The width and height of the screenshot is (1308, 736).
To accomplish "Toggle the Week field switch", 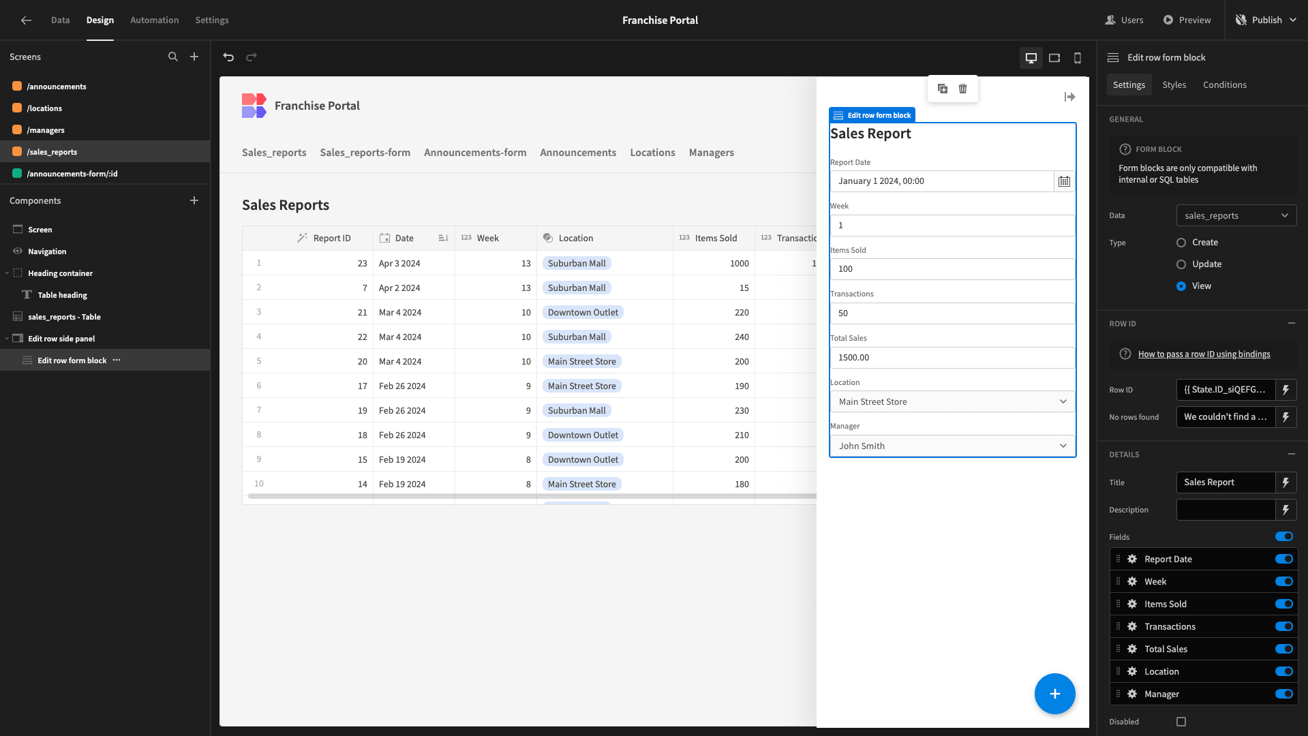I will (x=1284, y=581).
